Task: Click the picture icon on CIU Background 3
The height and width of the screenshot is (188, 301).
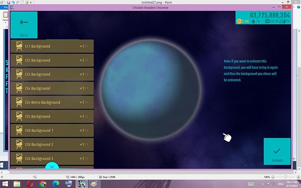Action: tap(19, 158)
